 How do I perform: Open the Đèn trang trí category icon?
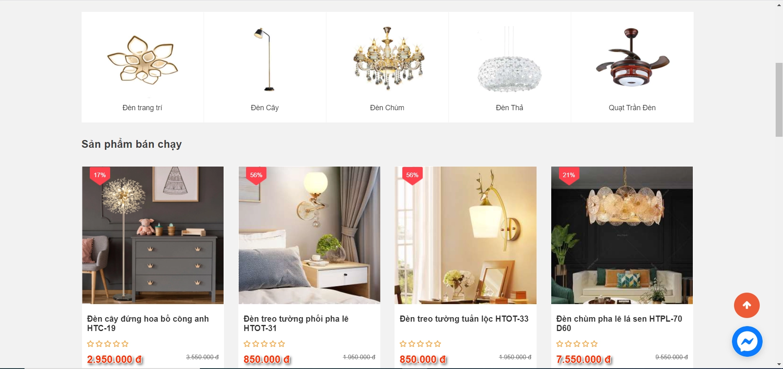click(x=142, y=60)
